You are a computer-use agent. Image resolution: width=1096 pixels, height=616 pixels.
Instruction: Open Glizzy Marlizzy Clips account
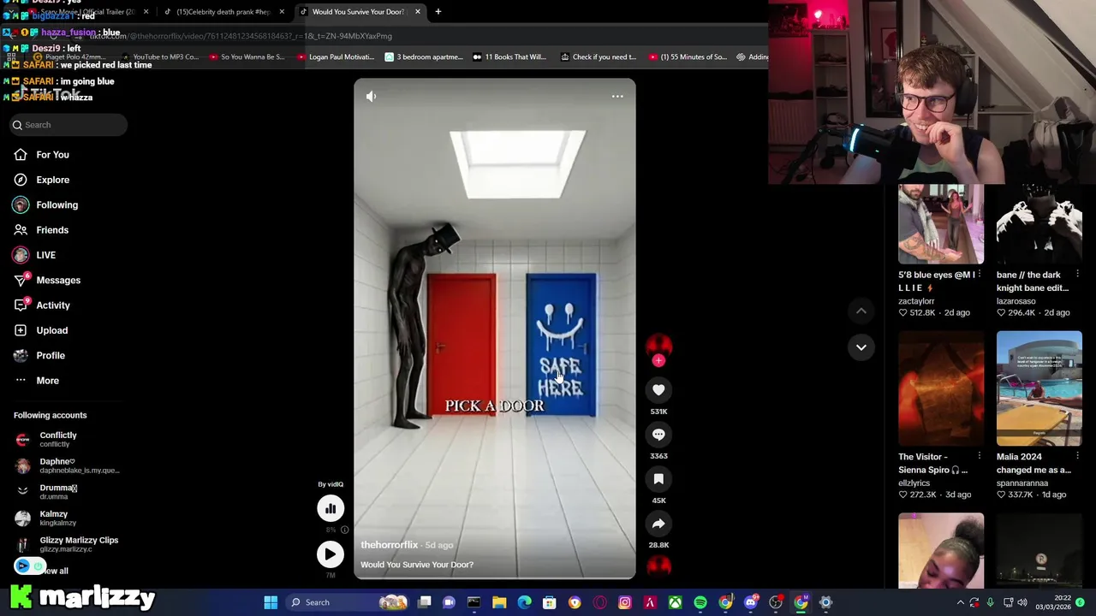(67, 544)
